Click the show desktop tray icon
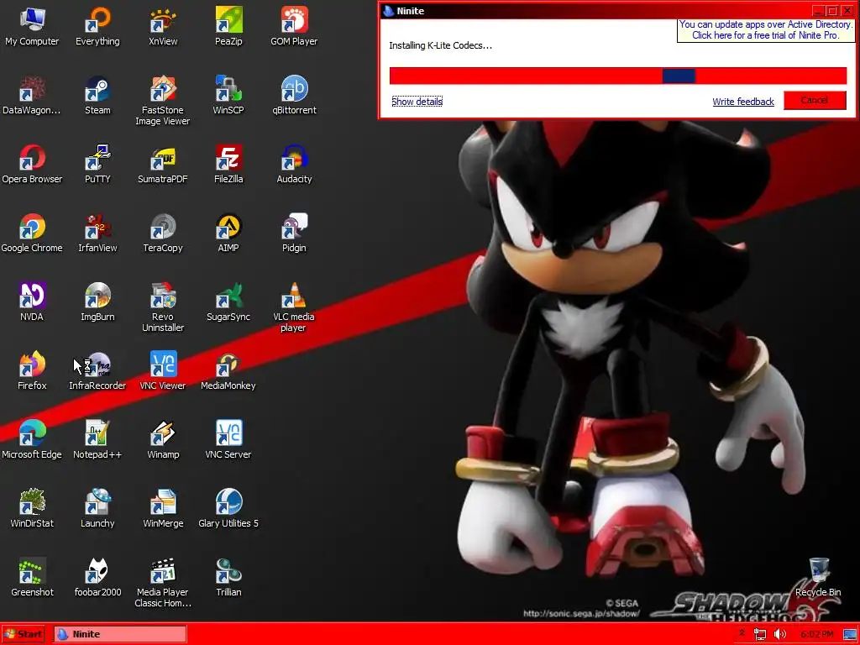Screen dimensions: 860x645 (850, 635)
